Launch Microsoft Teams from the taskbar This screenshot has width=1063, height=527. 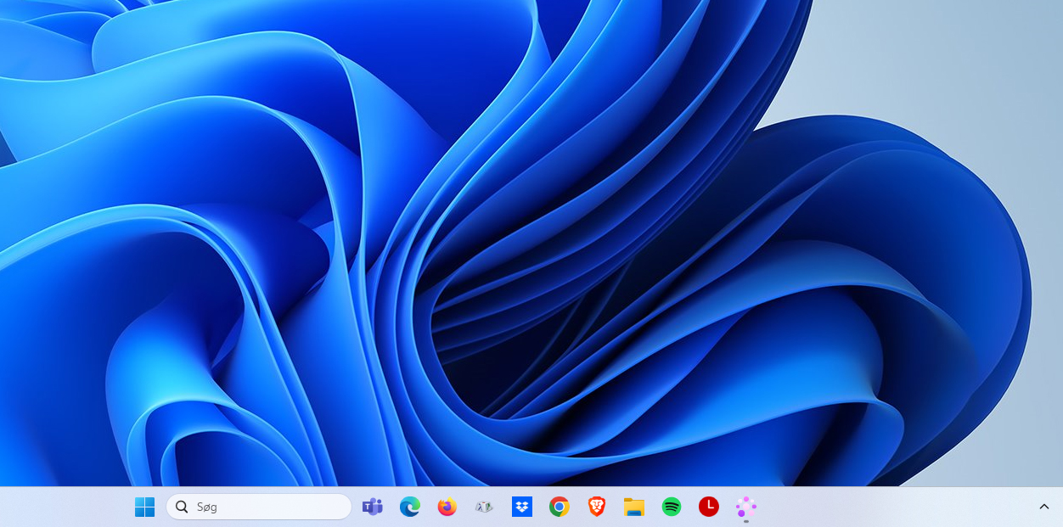(x=373, y=507)
